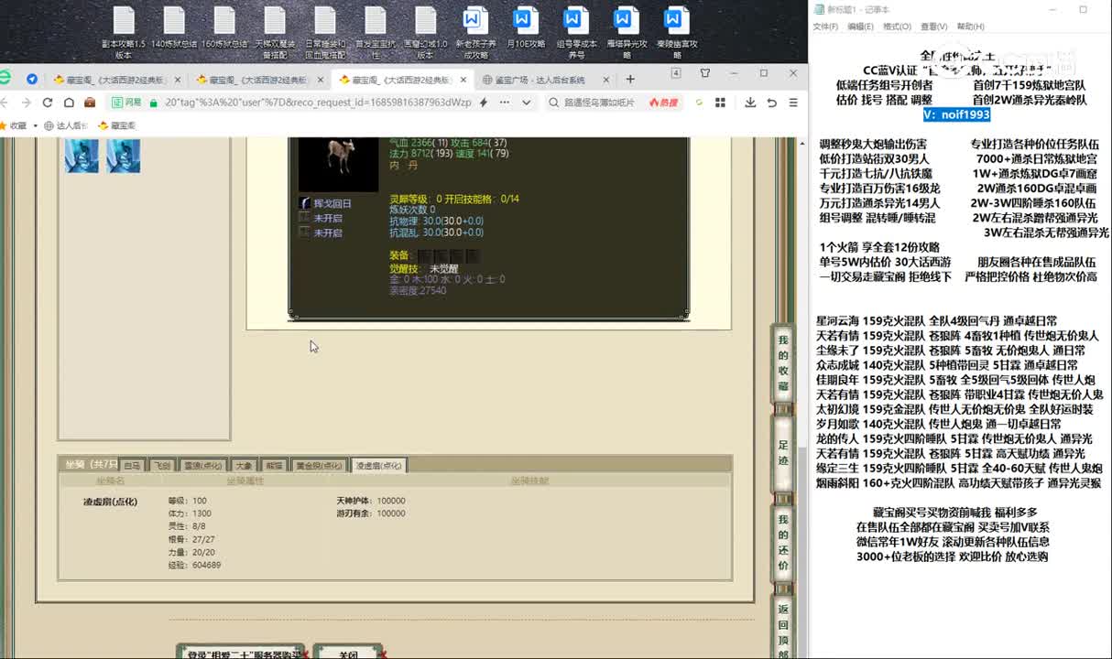Open the 140炼狱总结 text file
Viewport: 1112px width, 659px height.
[x=174, y=32]
